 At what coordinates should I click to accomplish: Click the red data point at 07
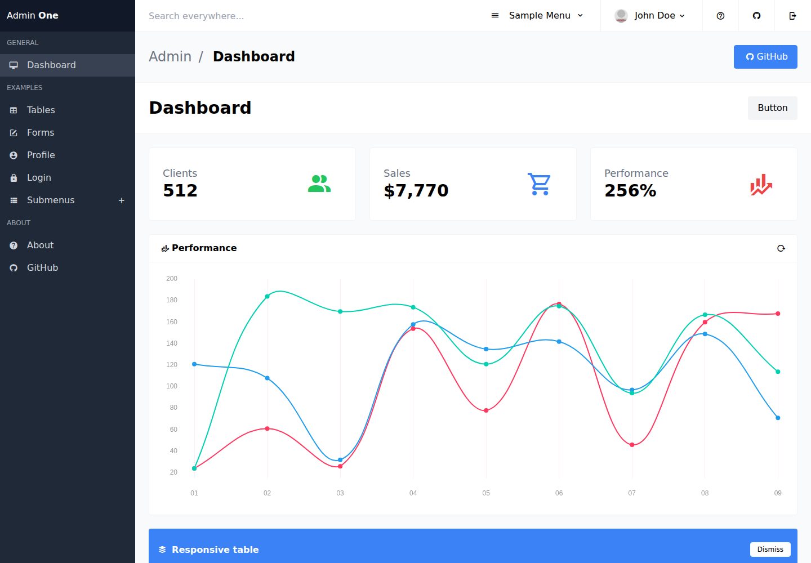632,445
